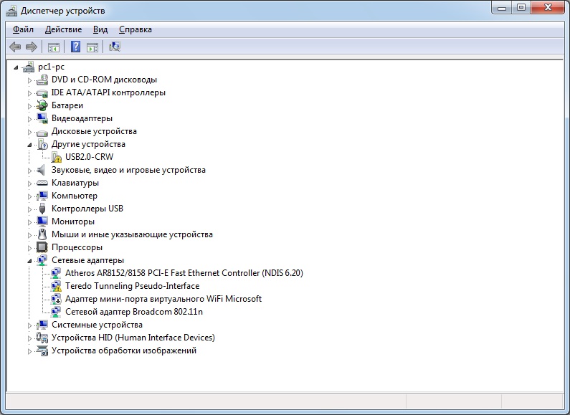Select Teredo Tunneling Pseudo-Interface
The width and height of the screenshot is (570, 415).
coord(133,286)
